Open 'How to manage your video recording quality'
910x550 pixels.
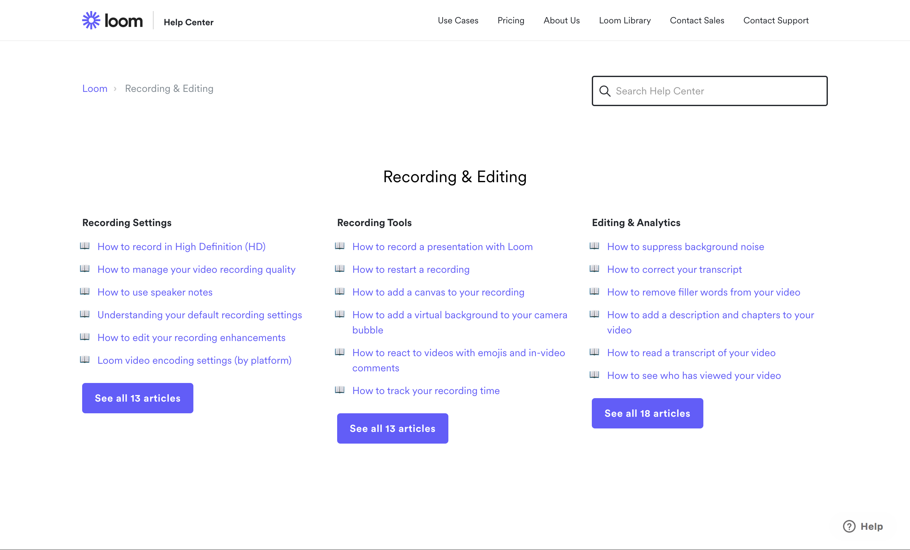pyautogui.click(x=197, y=269)
